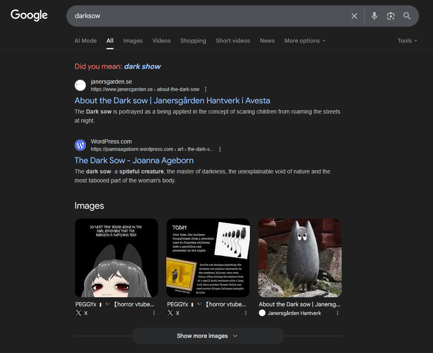Open the anime girl darksow image thumbnail
The image size is (433, 353).
tap(116, 257)
